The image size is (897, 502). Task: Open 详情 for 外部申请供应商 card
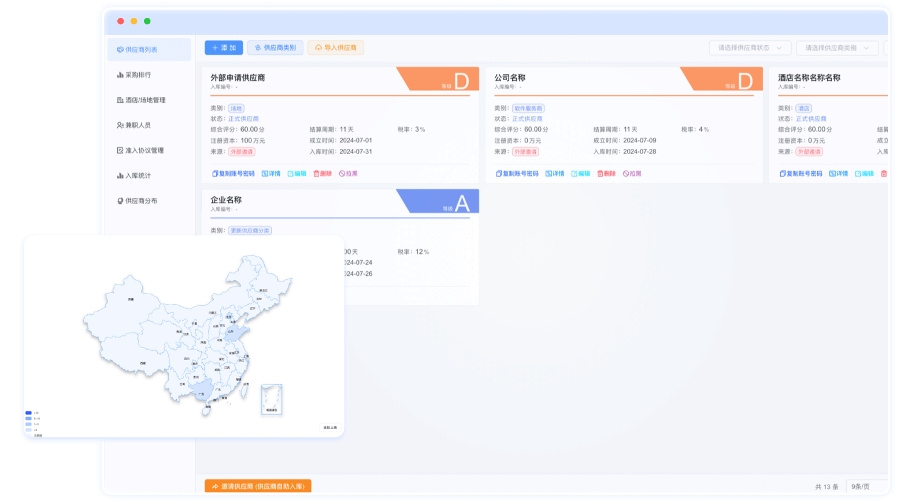point(271,174)
